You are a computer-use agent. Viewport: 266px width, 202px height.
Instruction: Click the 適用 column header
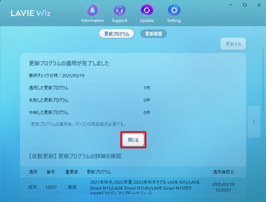[33, 172]
